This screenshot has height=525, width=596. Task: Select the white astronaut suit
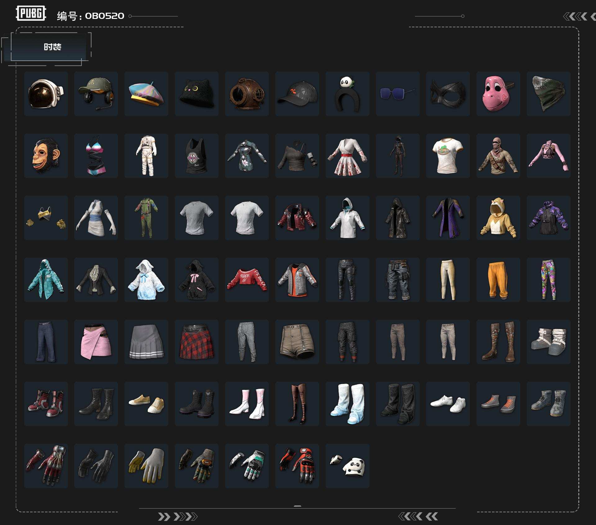pos(147,156)
